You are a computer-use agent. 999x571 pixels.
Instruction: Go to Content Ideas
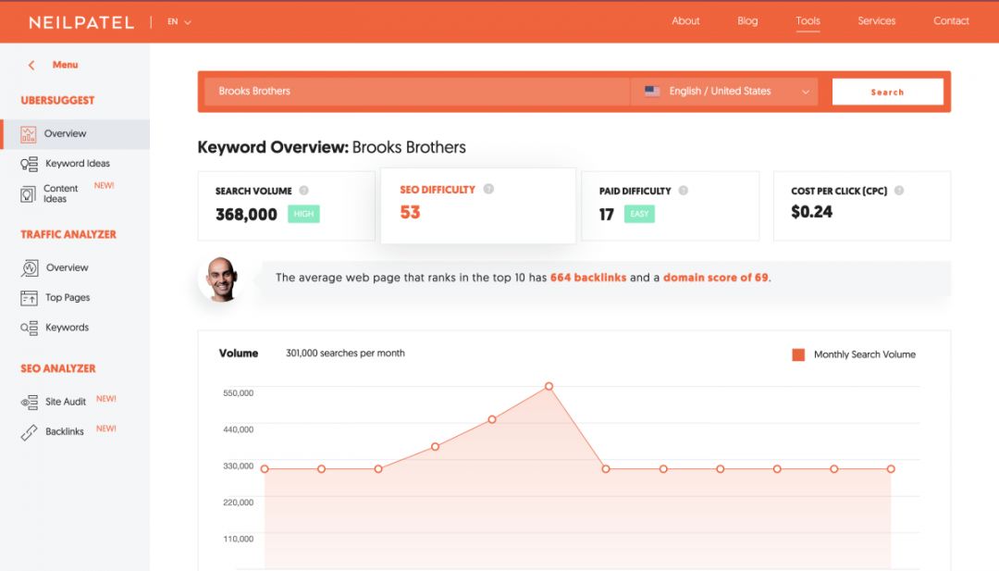coord(60,193)
